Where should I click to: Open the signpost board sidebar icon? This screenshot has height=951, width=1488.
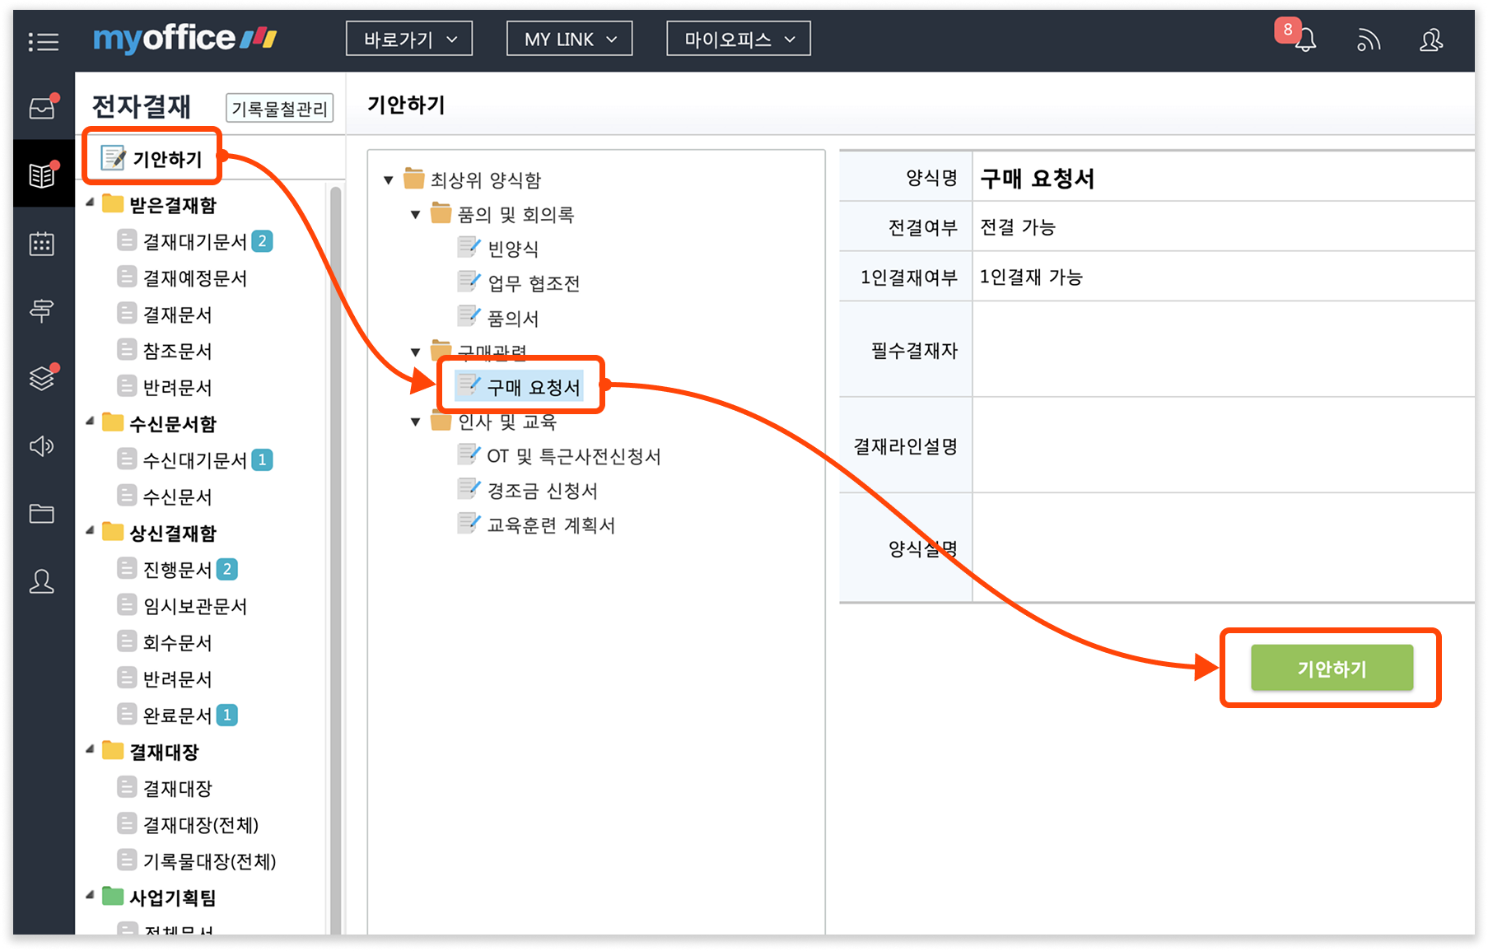(42, 310)
